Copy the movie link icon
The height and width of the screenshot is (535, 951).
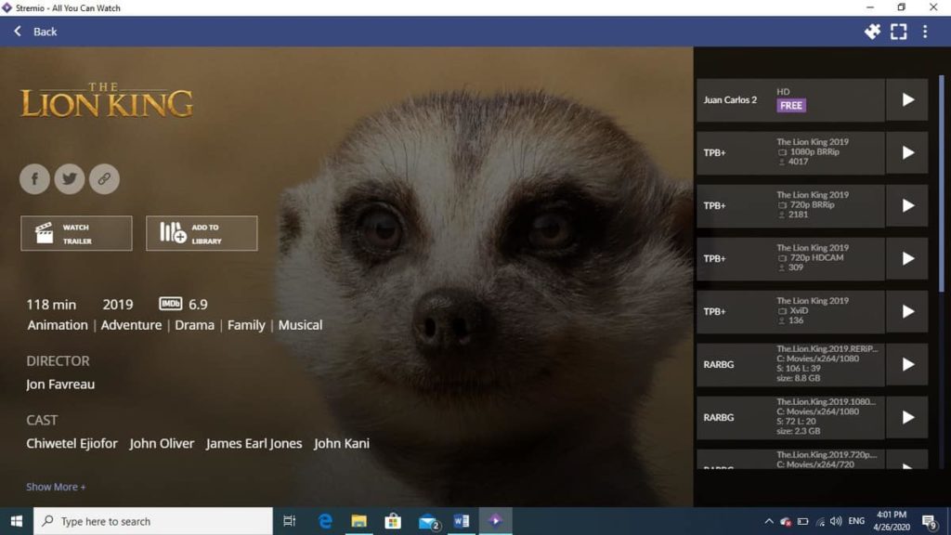tap(104, 179)
